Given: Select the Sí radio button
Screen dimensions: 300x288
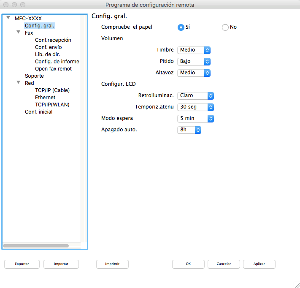Looking at the screenshot, I should pos(181,27).
